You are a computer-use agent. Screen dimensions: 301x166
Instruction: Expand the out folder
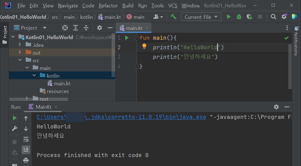(20, 52)
